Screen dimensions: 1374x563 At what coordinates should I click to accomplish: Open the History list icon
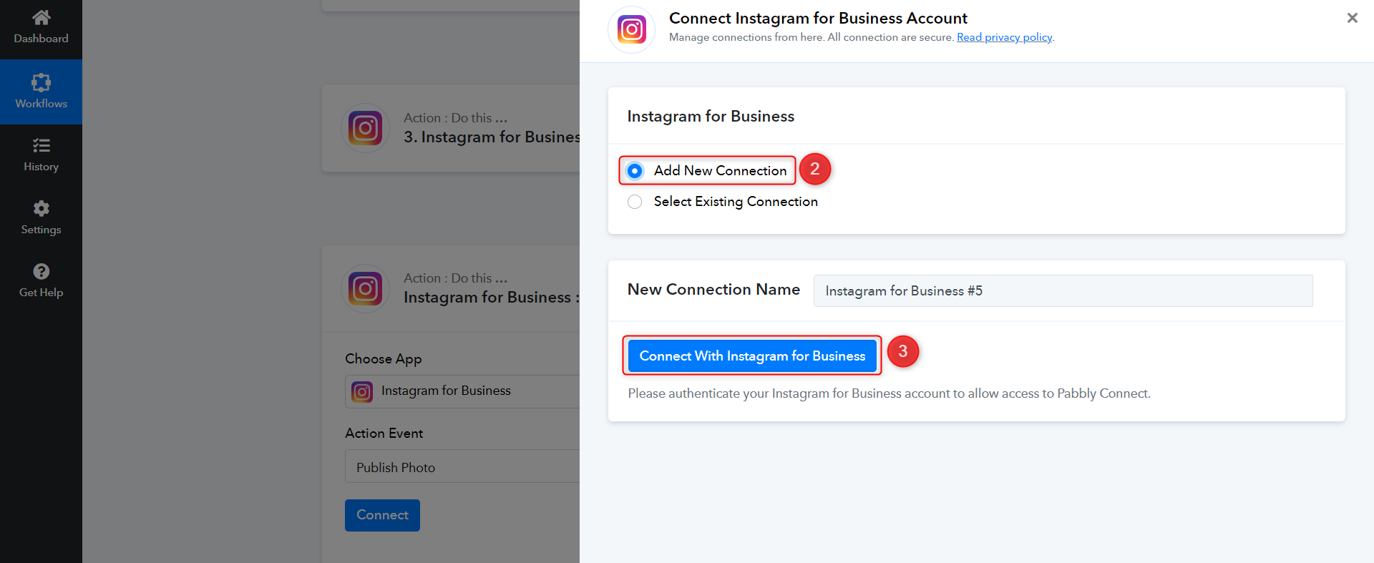(42, 146)
